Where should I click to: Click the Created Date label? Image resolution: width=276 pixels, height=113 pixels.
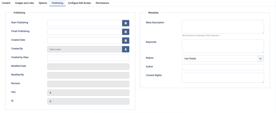tap(18, 40)
